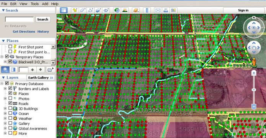
Task: Open the planet switcher icon
Action: tap(136, 10)
